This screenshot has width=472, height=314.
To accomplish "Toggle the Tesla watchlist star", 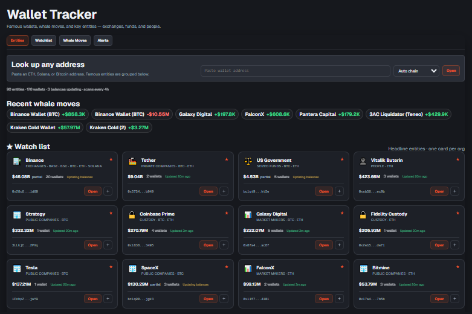I will point(111,267).
